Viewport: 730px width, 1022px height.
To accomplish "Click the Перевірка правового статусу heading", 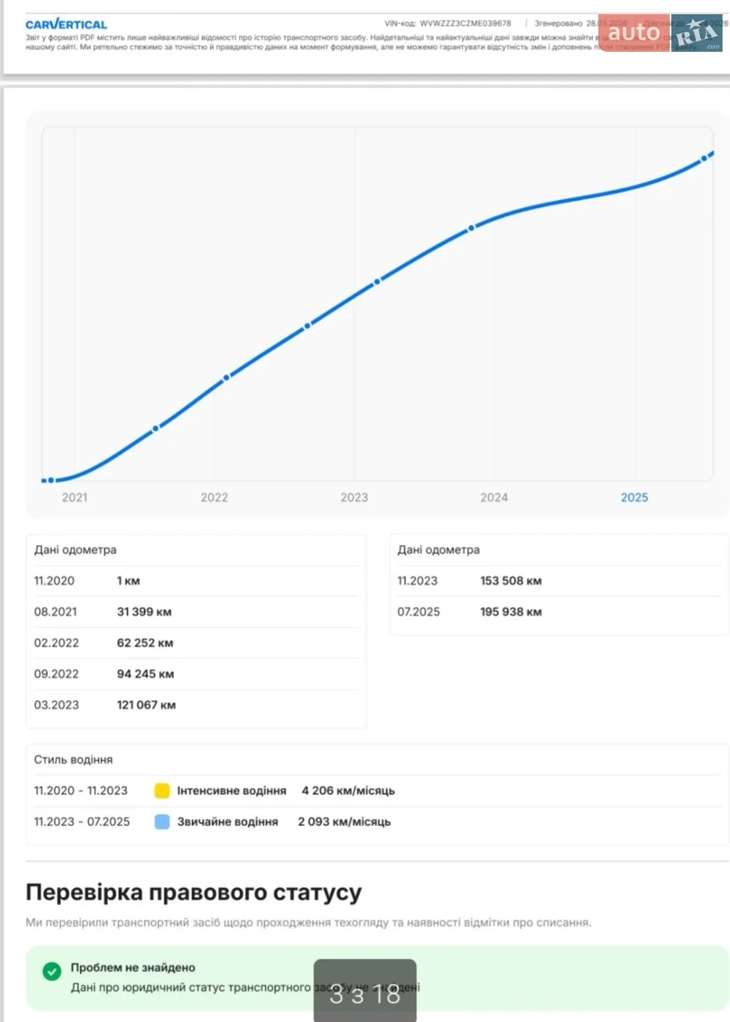I will pyautogui.click(x=194, y=892).
